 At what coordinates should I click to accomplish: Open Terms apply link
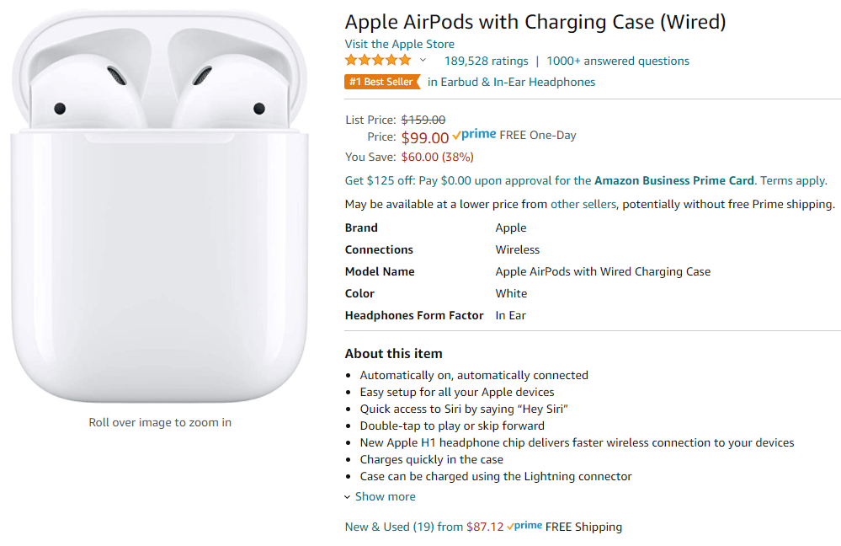[793, 180]
